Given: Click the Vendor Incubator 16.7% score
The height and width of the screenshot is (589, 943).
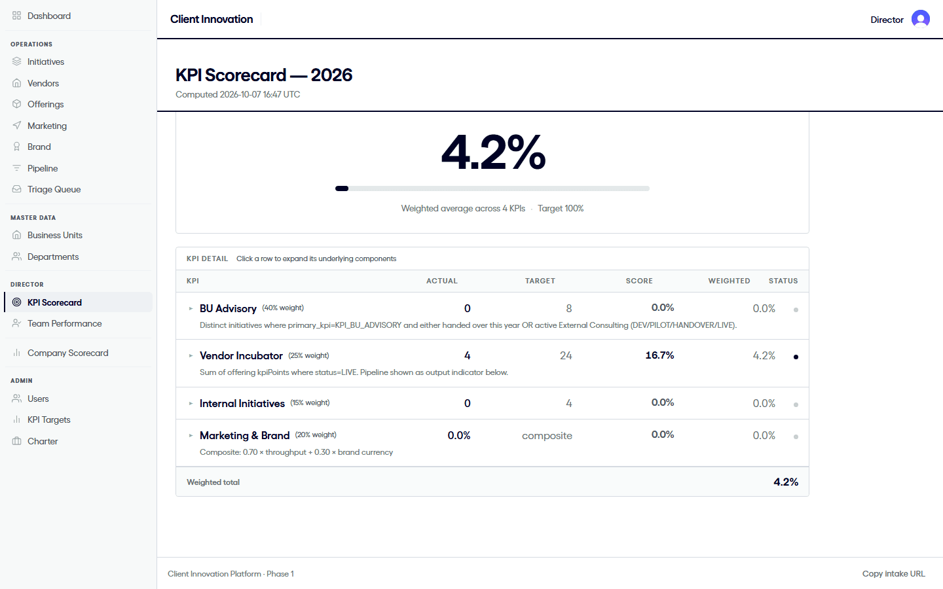Looking at the screenshot, I should (659, 355).
